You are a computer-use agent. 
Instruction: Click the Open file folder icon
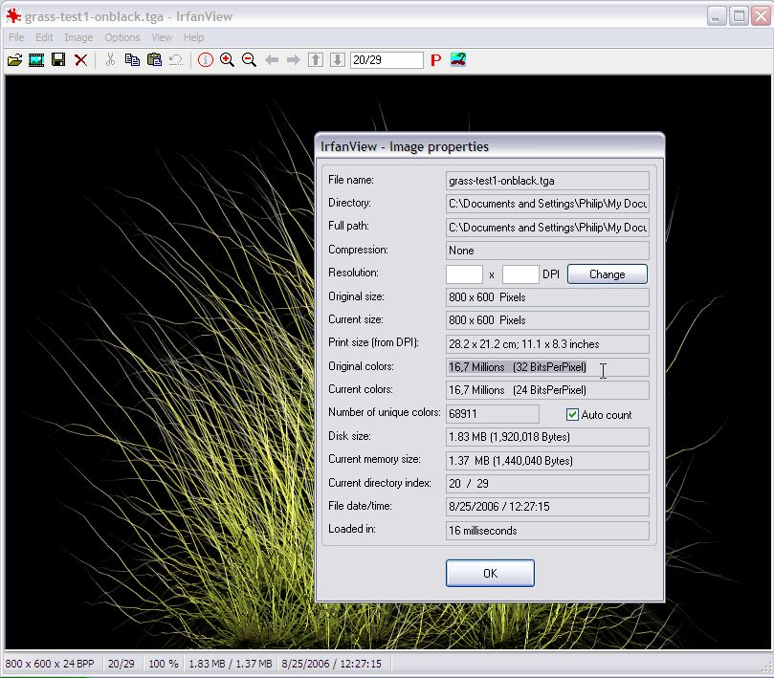click(14, 60)
